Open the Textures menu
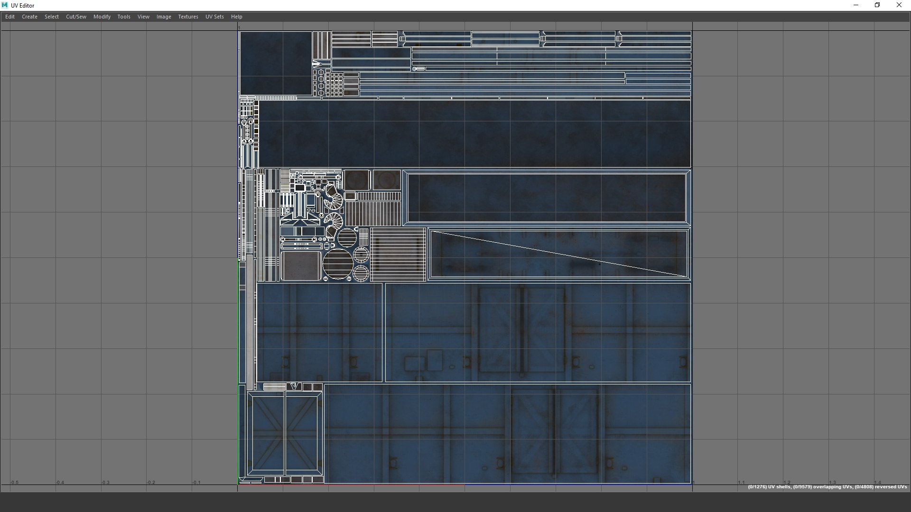Viewport: 911px width, 512px height. coord(188,17)
